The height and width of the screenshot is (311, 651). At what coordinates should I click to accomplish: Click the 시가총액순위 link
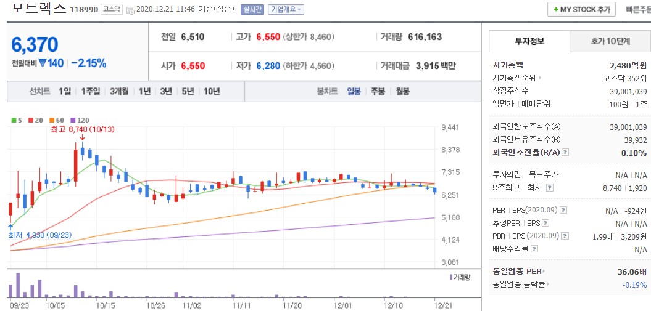click(x=515, y=78)
